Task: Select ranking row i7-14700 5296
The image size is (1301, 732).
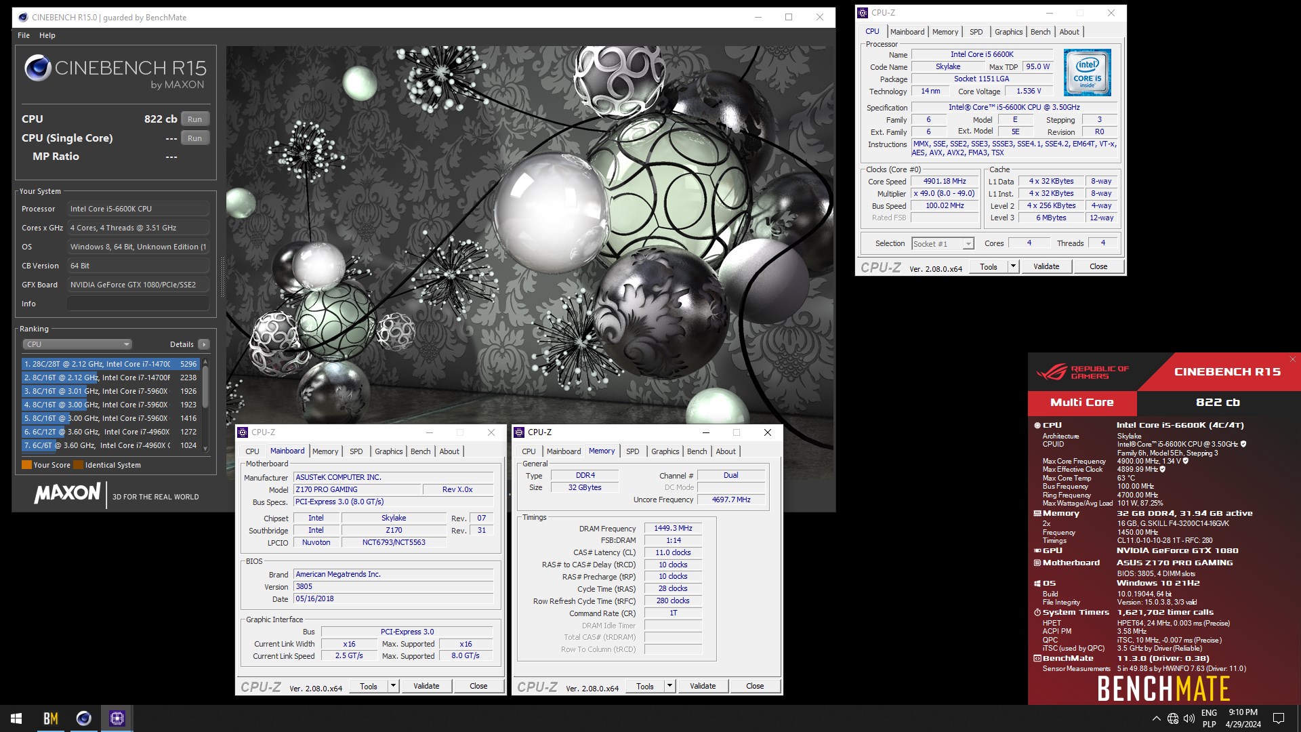Action: (x=110, y=364)
